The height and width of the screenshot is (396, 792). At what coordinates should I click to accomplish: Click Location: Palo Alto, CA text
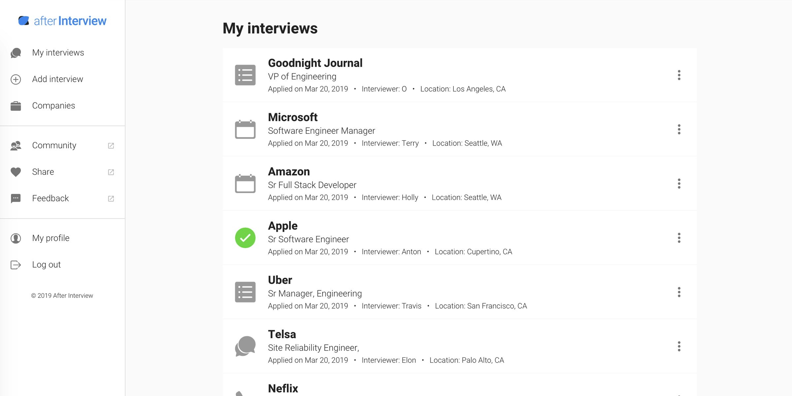point(467,360)
